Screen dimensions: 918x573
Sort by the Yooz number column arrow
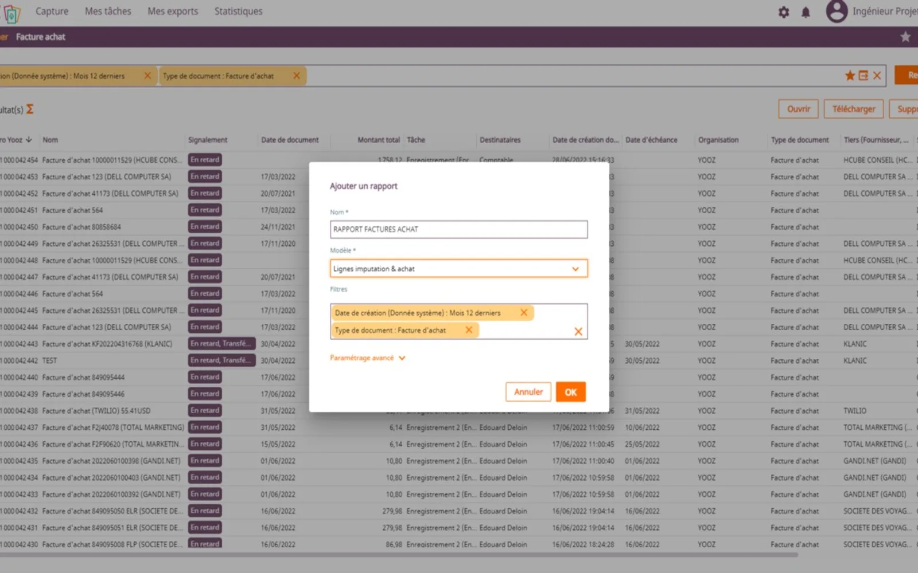tap(29, 139)
